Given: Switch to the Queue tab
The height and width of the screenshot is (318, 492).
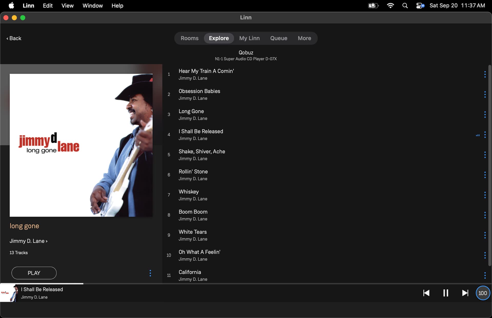Looking at the screenshot, I should point(279,38).
